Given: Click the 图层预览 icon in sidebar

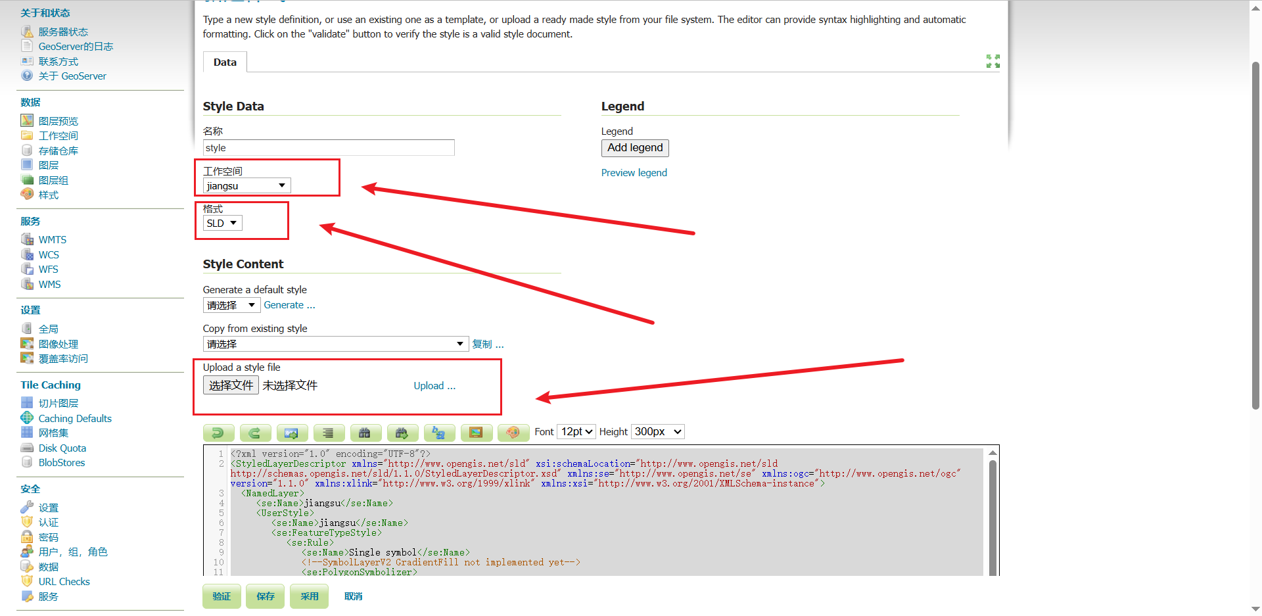Looking at the screenshot, I should (x=27, y=120).
